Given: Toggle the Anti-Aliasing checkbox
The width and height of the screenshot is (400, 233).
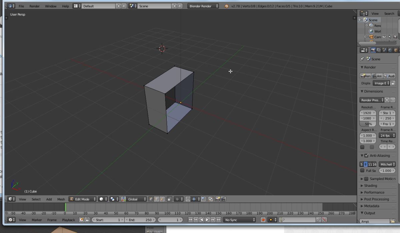Looking at the screenshot, I should [x=366, y=155].
